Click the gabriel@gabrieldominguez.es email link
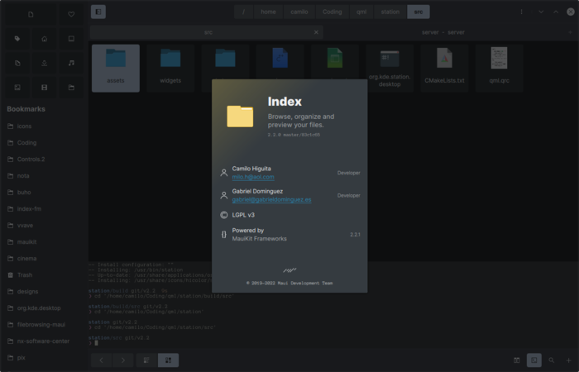The height and width of the screenshot is (372, 579). 271,200
